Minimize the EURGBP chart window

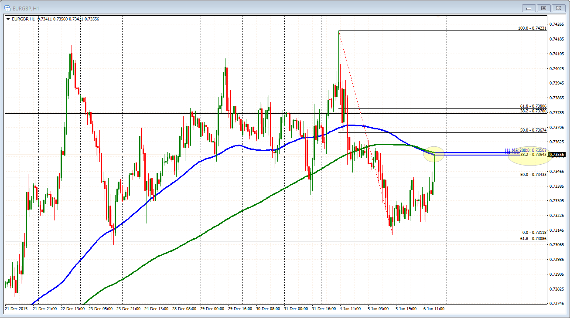[x=529, y=8]
